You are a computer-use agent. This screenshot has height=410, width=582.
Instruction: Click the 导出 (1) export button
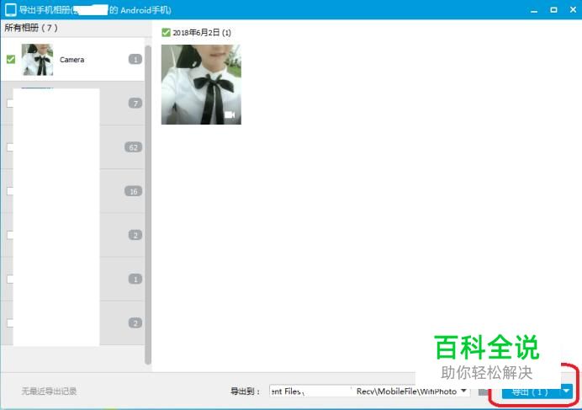click(531, 391)
